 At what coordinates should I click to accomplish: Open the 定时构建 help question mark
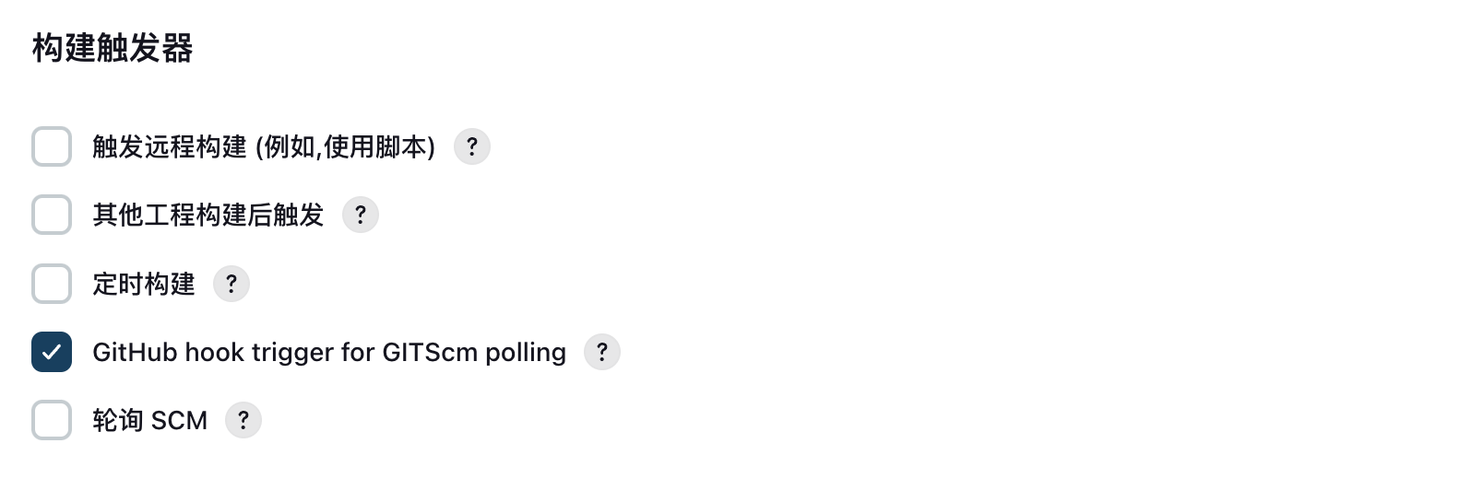click(x=231, y=284)
